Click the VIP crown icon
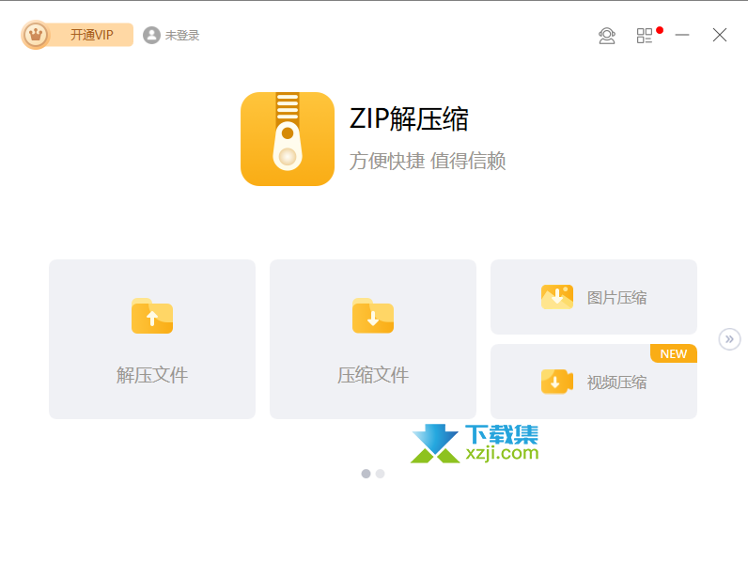This screenshot has width=748, height=562. pos(36,35)
